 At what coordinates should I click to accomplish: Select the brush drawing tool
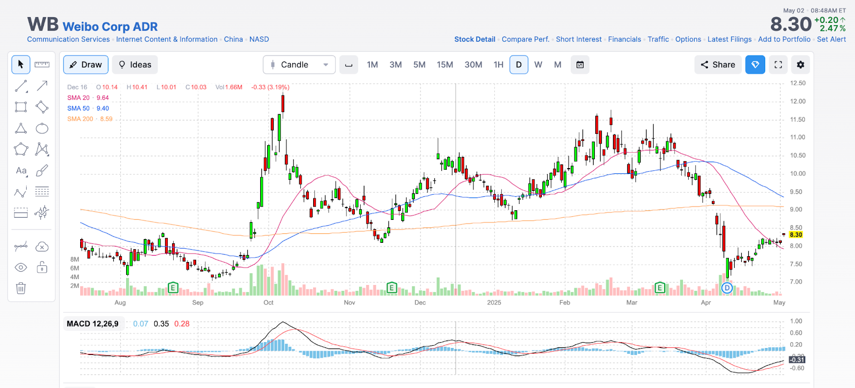[42, 171]
